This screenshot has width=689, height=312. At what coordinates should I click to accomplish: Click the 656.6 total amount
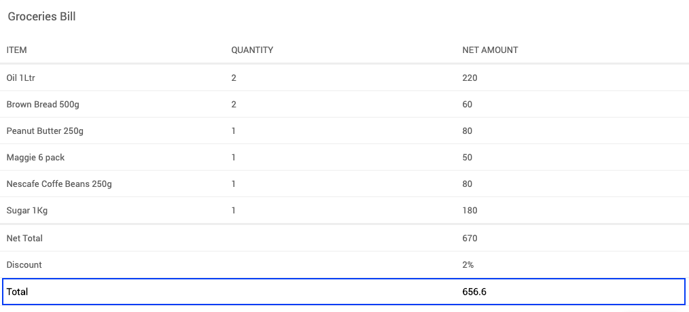(474, 292)
